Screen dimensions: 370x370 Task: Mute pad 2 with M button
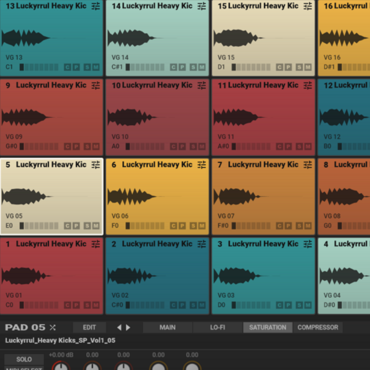click(202, 305)
